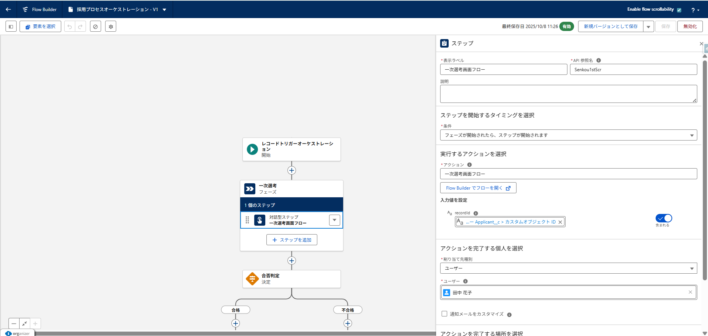The width and height of the screenshot is (708, 336).
Task: Check 通知メールをカスタマイズ checkbox
Action: [444, 314]
